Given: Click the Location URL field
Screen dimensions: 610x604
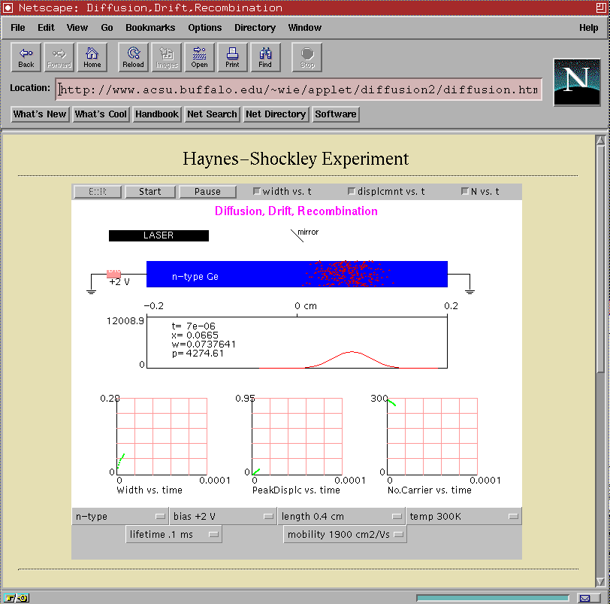Looking at the screenshot, I should pyautogui.click(x=298, y=90).
